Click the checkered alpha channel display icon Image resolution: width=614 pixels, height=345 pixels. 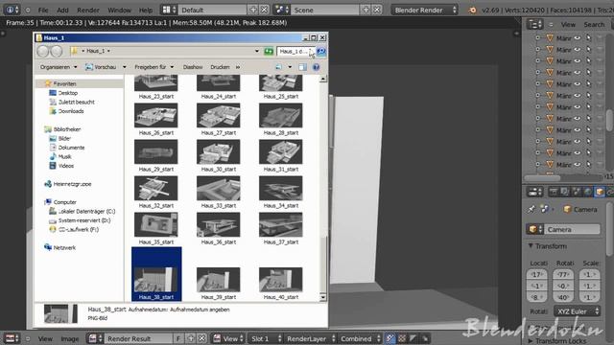[402, 338]
